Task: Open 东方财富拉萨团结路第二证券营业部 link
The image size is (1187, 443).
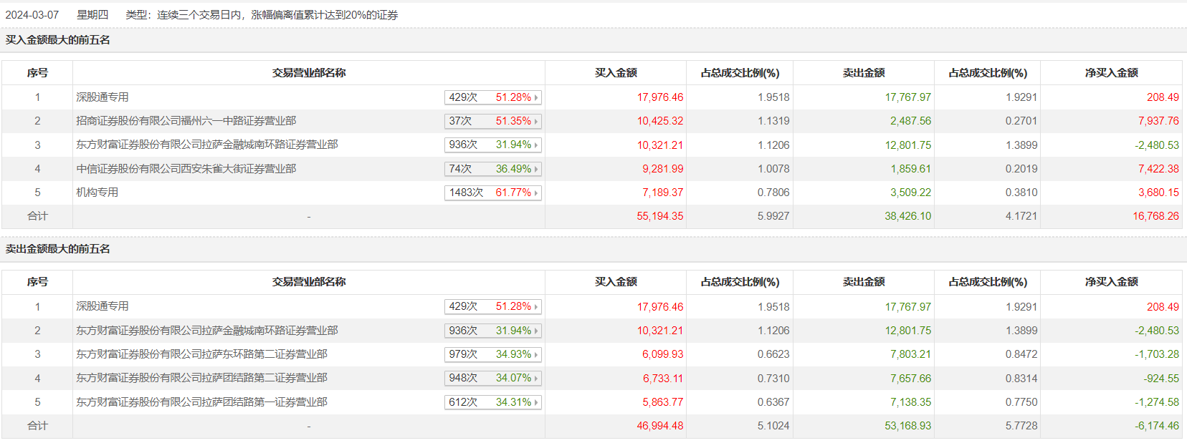Action: (201, 378)
